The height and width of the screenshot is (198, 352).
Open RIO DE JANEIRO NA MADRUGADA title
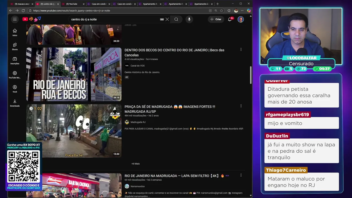click(177, 176)
